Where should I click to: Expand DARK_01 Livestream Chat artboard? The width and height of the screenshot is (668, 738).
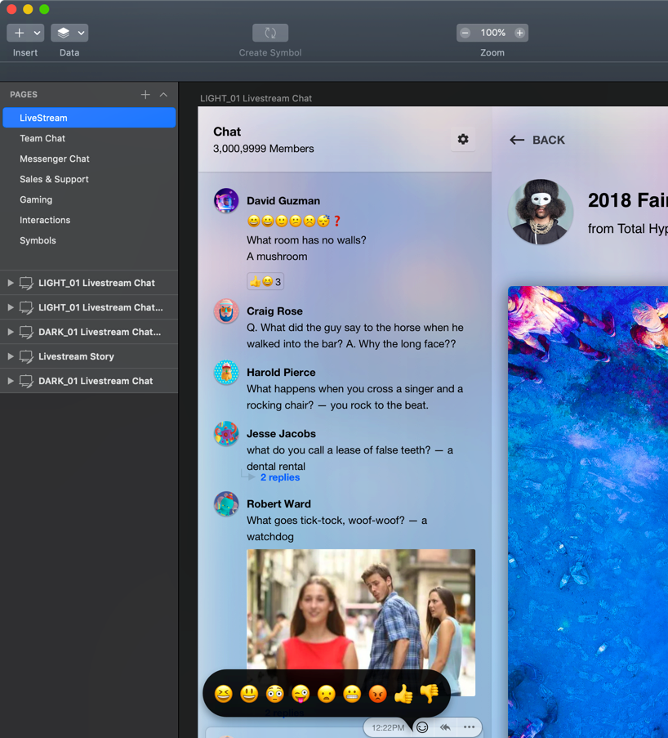point(11,381)
